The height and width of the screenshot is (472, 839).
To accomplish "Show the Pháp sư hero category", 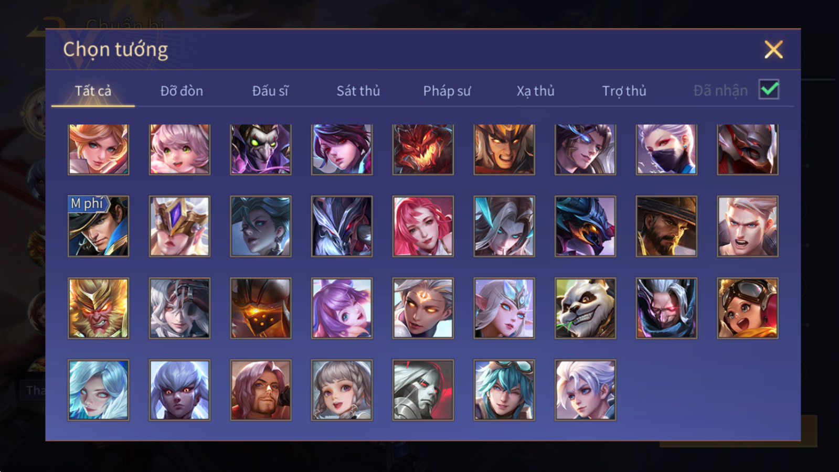I will [x=447, y=91].
